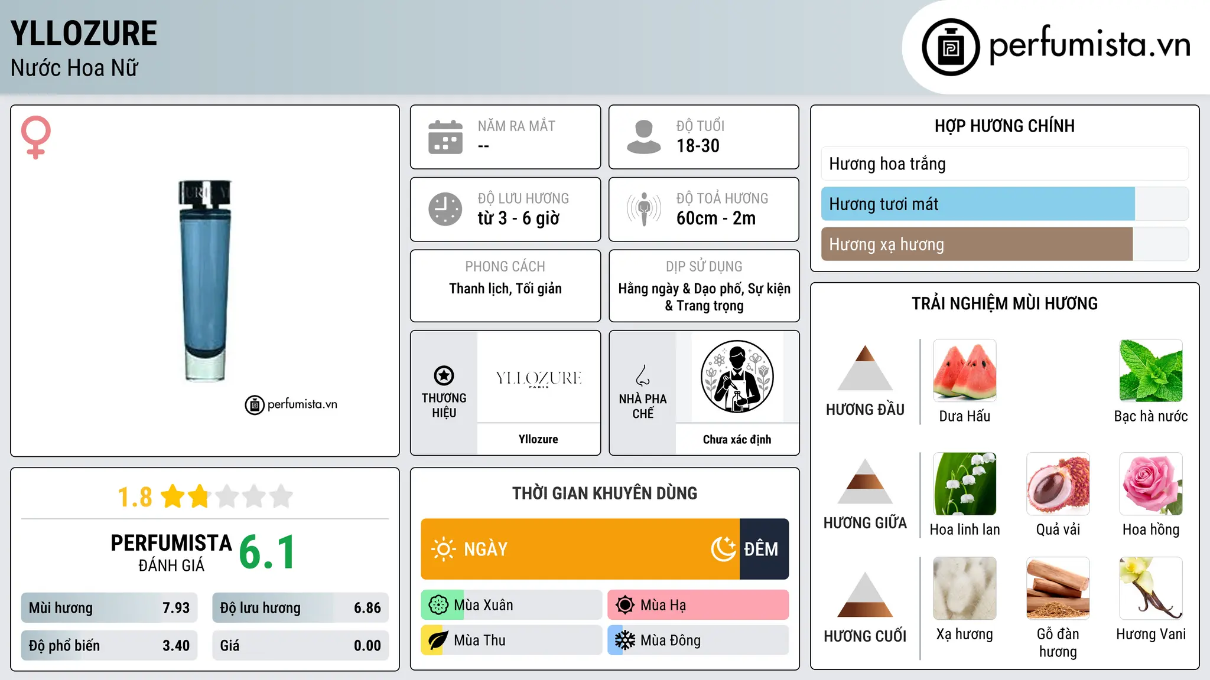
Task: Open the perfumista.vn site name in header
Action: coord(1090,44)
